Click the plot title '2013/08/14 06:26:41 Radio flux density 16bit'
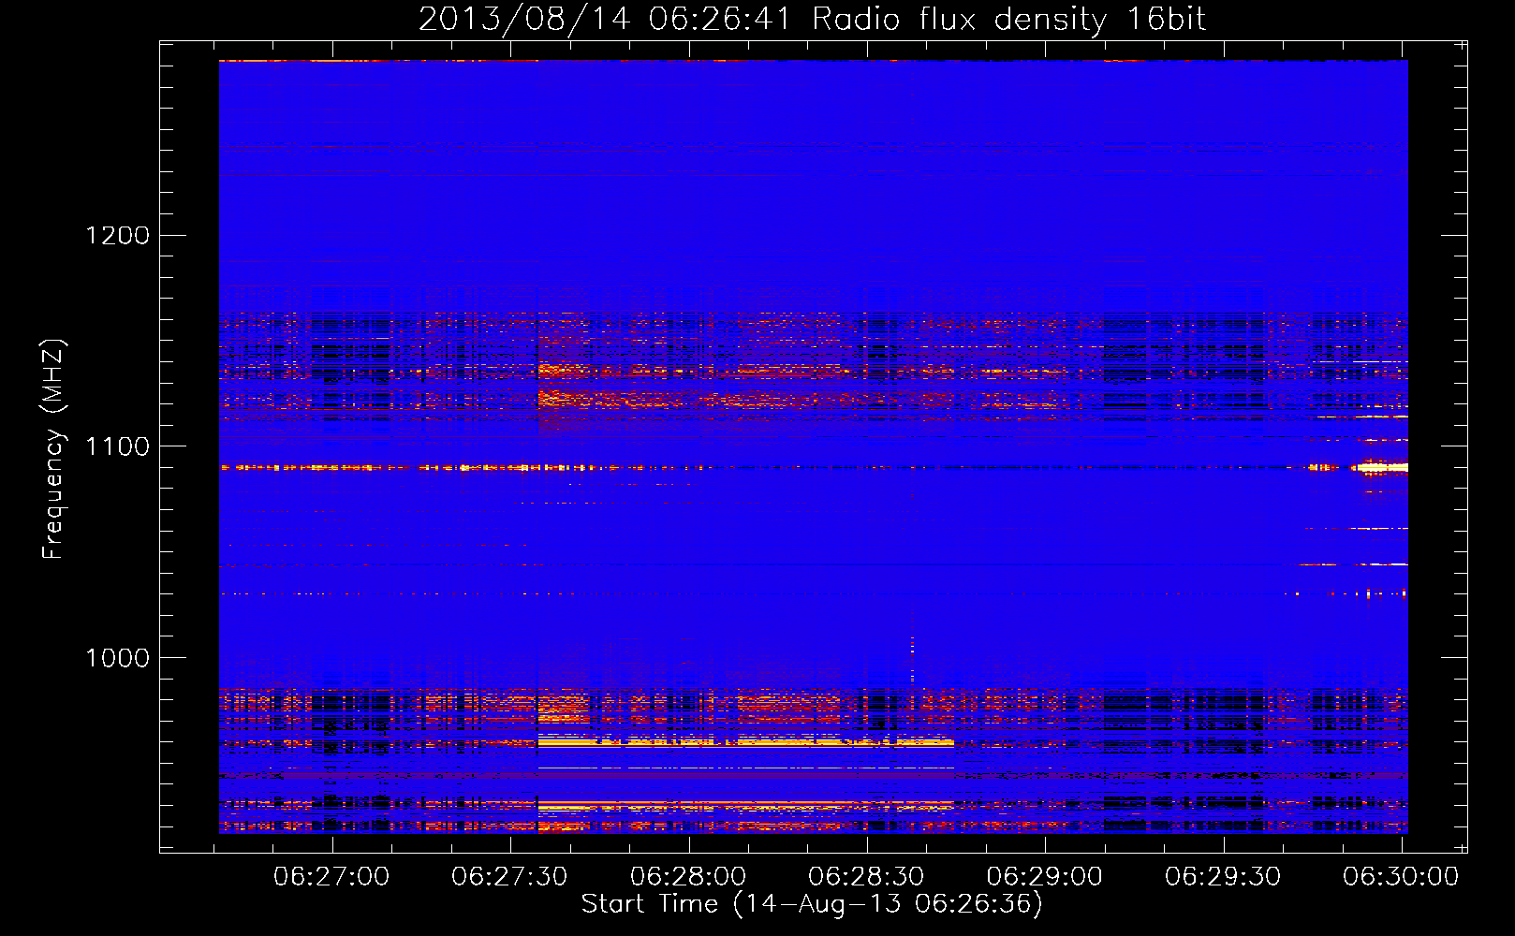The width and height of the screenshot is (1515, 936). coord(812,20)
